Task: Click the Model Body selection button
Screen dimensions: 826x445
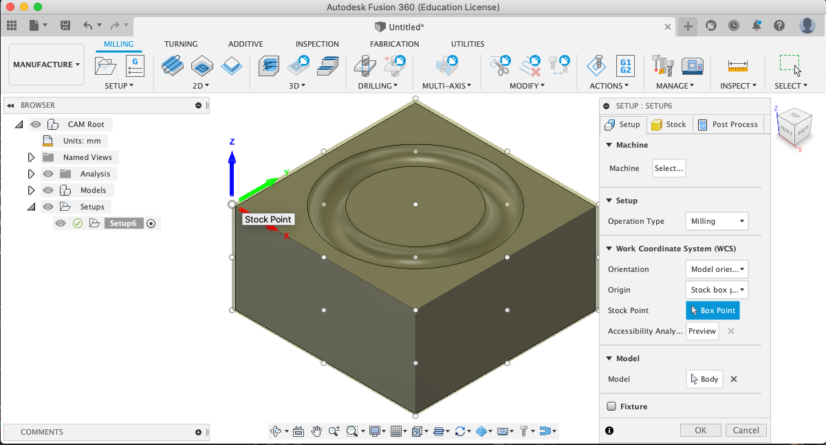Action: click(x=704, y=379)
